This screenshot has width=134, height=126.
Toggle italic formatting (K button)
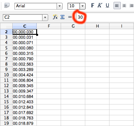100,5
